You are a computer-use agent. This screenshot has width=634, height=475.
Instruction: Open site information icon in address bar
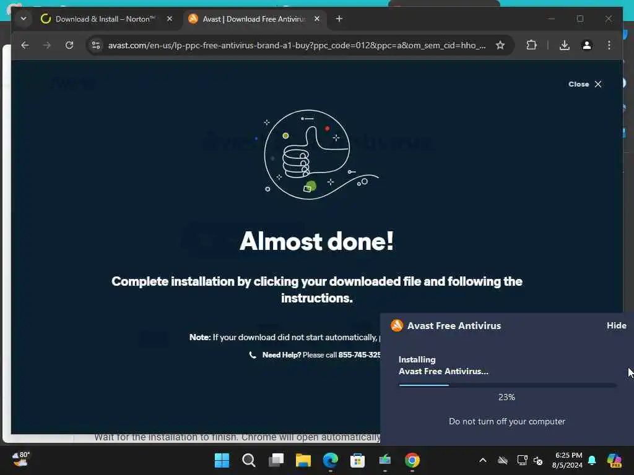96,45
